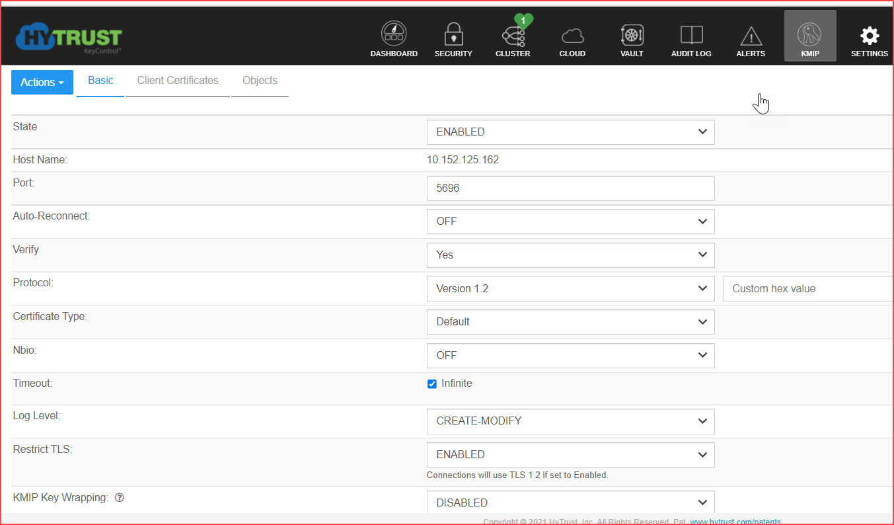894x525 pixels.
Task: Switch to the Client Certificates tab
Action: [178, 81]
